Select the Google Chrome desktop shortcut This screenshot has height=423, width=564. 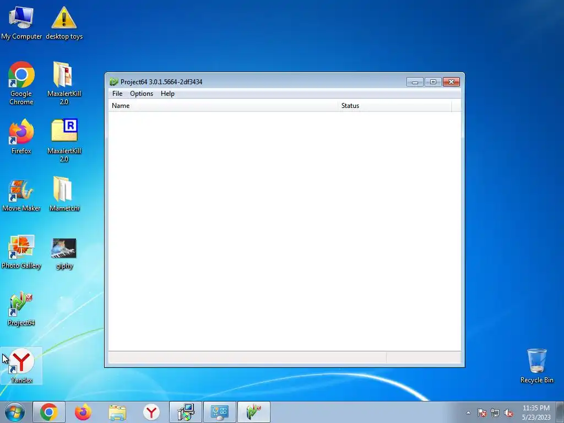point(21,84)
